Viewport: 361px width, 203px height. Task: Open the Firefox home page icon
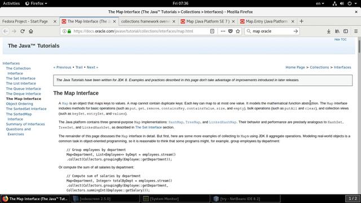coord(31,31)
